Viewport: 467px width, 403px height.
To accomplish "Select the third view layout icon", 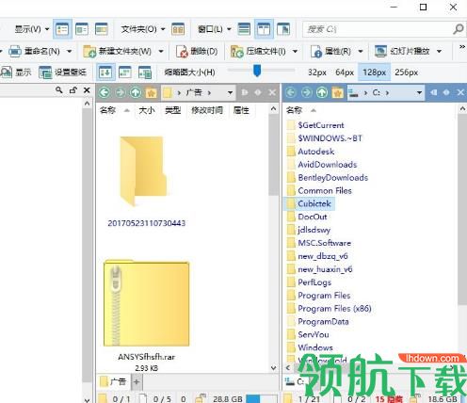I will coord(102,29).
